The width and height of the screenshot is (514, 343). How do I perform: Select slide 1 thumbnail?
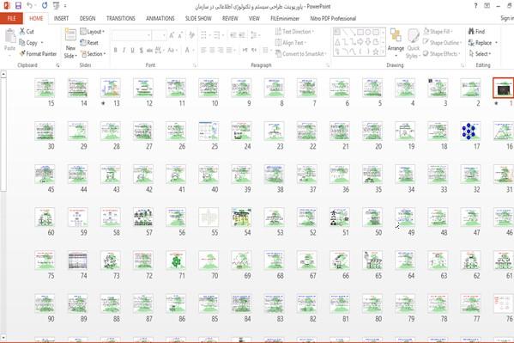click(503, 88)
